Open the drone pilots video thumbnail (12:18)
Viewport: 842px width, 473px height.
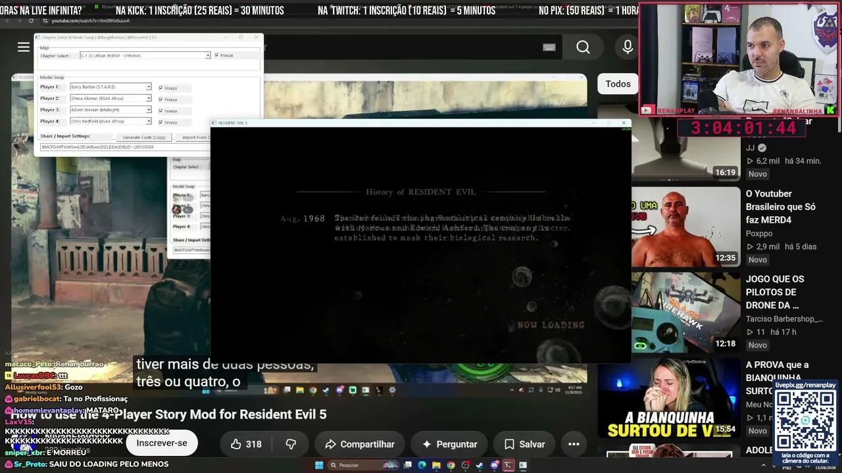click(x=686, y=312)
